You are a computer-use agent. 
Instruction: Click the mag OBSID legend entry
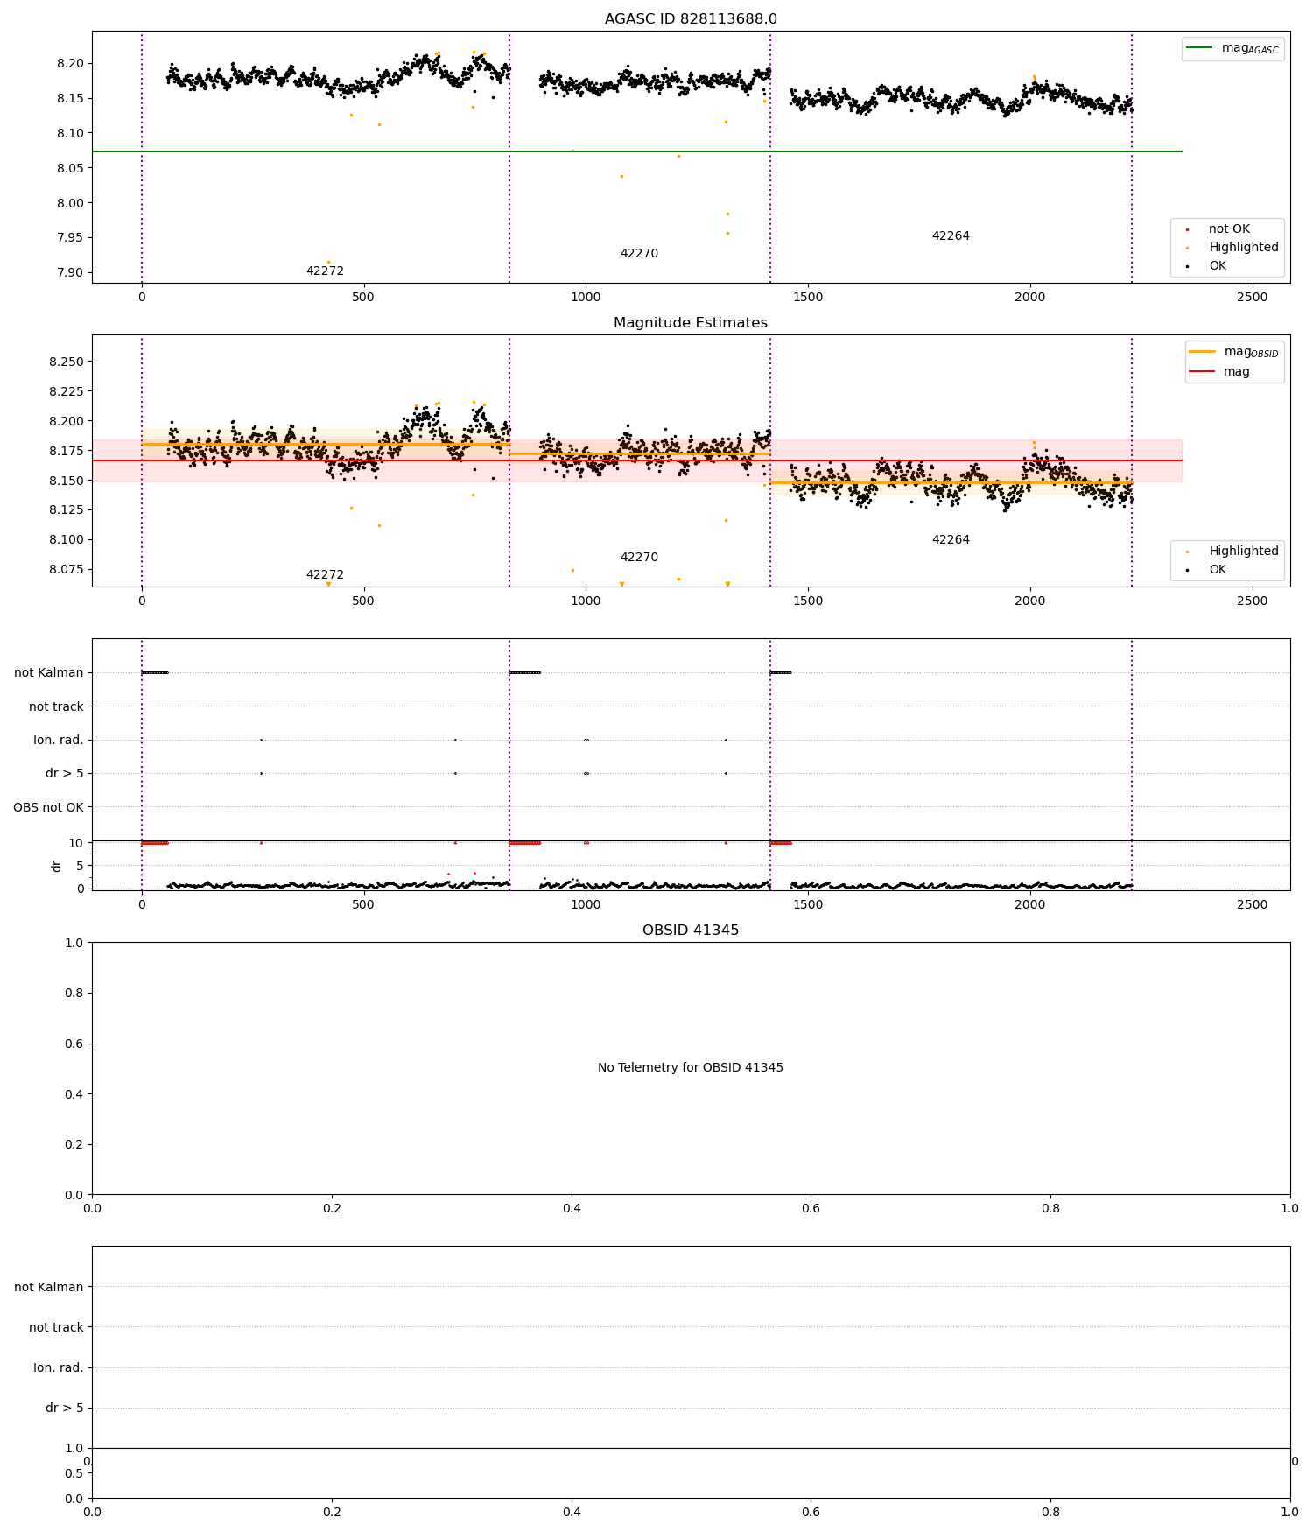pyautogui.click(x=1235, y=352)
